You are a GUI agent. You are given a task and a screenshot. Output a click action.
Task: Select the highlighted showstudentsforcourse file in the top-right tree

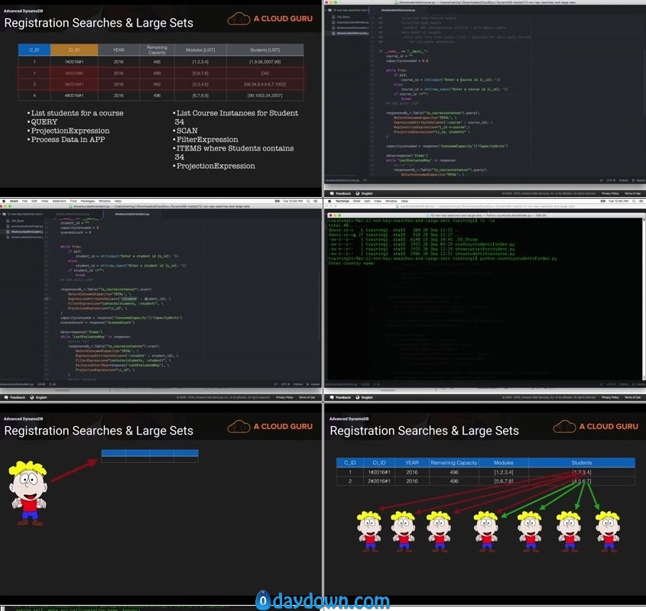352,33
